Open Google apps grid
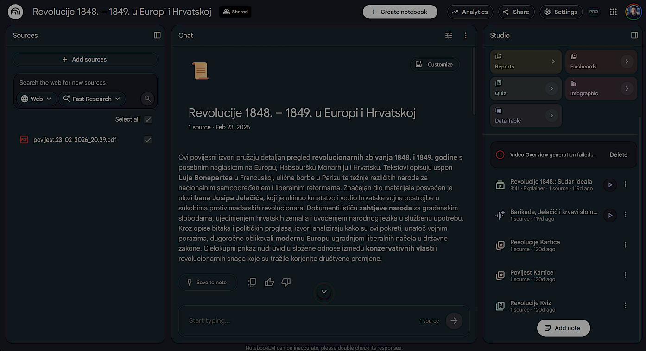Viewport: 646px width, 351px height. click(x=613, y=12)
